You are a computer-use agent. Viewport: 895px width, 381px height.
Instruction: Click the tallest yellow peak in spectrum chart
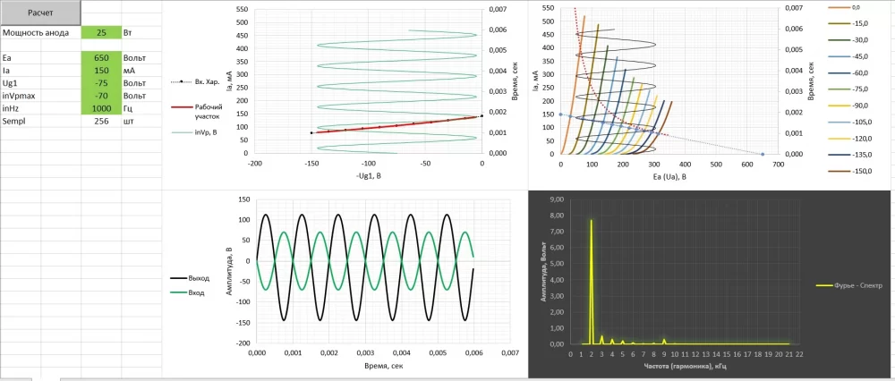click(x=591, y=221)
